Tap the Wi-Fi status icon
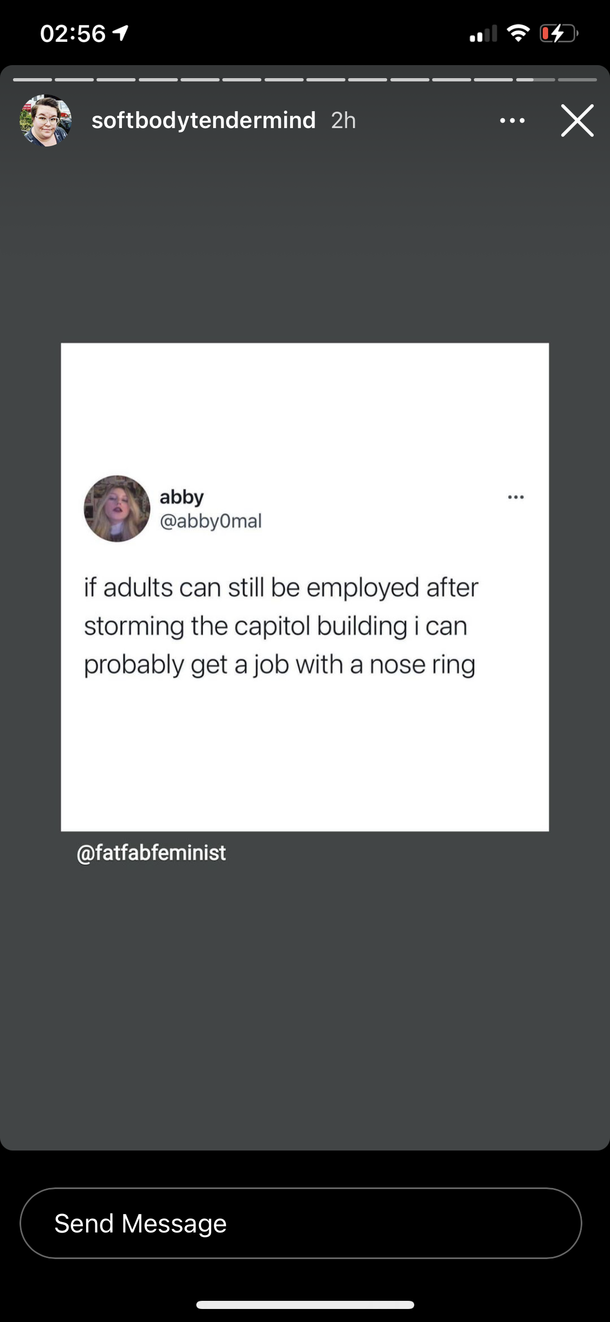Screen dimensions: 610x1322 (x=518, y=34)
